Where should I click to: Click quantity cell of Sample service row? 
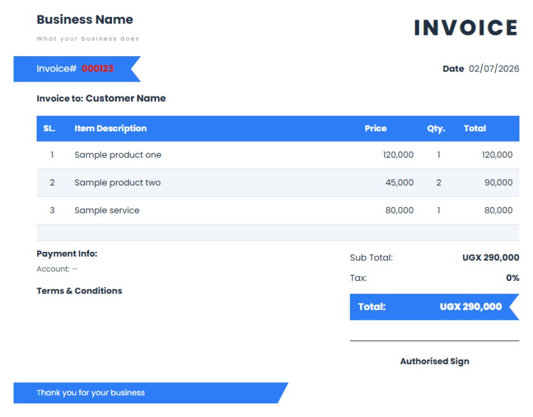click(x=438, y=210)
